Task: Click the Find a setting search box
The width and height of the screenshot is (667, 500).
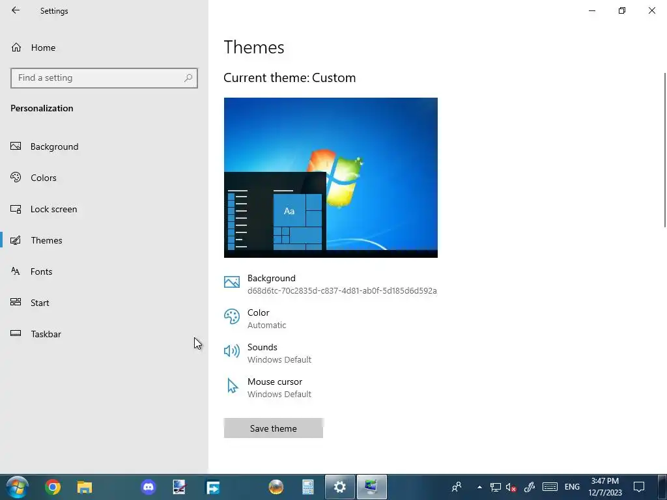Action: [104, 78]
